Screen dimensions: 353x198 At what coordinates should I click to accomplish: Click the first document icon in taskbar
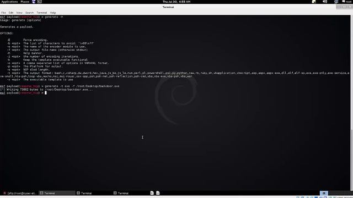point(152,193)
